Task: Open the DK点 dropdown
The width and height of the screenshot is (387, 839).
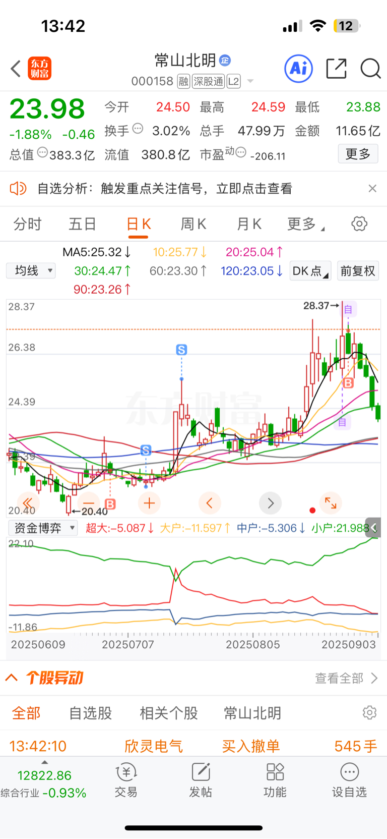Action: 310,271
